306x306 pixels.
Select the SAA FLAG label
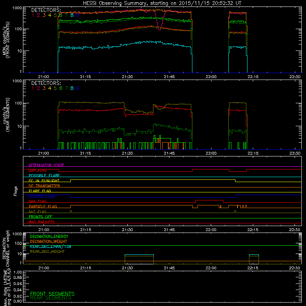pyautogui.click(x=37, y=202)
